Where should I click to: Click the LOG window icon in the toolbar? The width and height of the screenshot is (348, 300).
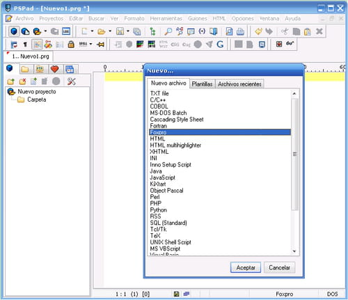pyautogui.click(x=66, y=31)
